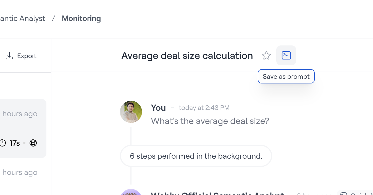Click the Save as prompt terminal icon

click(x=286, y=55)
